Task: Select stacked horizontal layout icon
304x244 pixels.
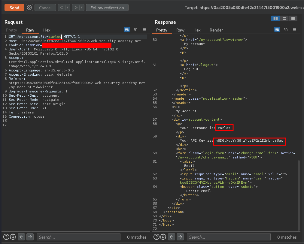Action: pyautogui.click(x=284, y=18)
